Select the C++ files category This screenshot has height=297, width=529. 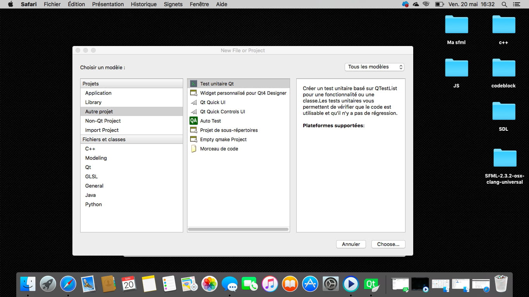click(132, 148)
